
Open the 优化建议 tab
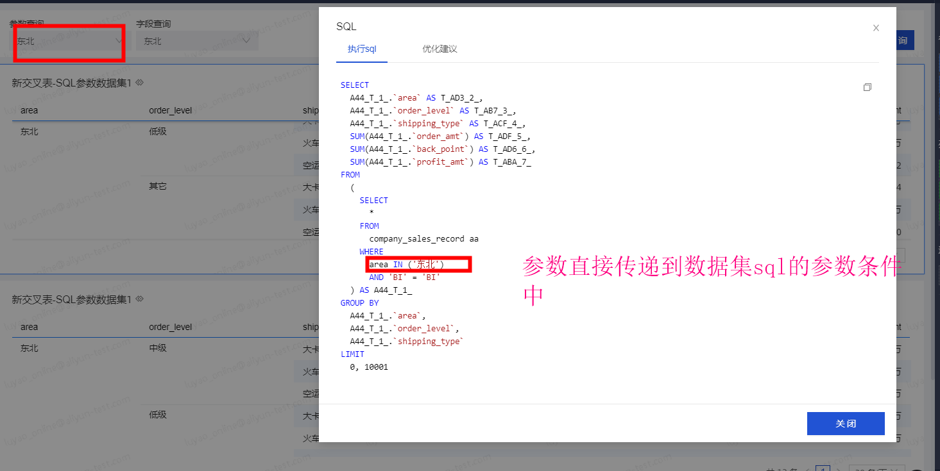tap(440, 49)
